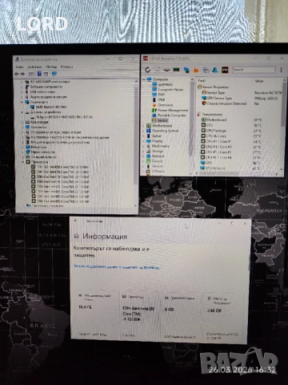Image resolution: width=288 pixels, height=385 pixels.
Task: Click Back arrow in Device Manager toolbar
Action: click(17, 74)
